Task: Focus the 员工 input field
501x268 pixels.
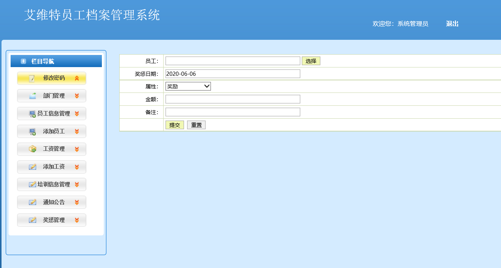Action: pos(233,61)
